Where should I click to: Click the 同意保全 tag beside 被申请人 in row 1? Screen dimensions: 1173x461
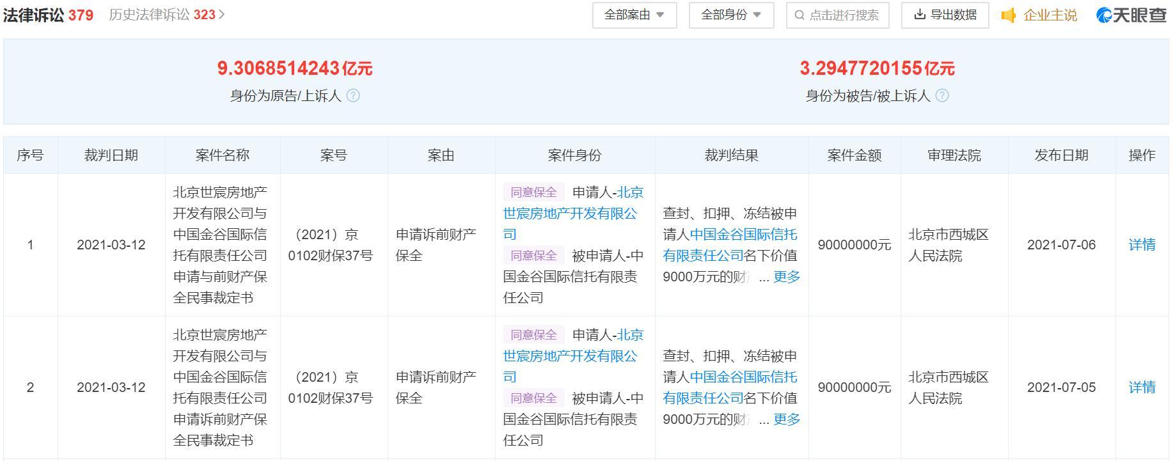coord(534,256)
